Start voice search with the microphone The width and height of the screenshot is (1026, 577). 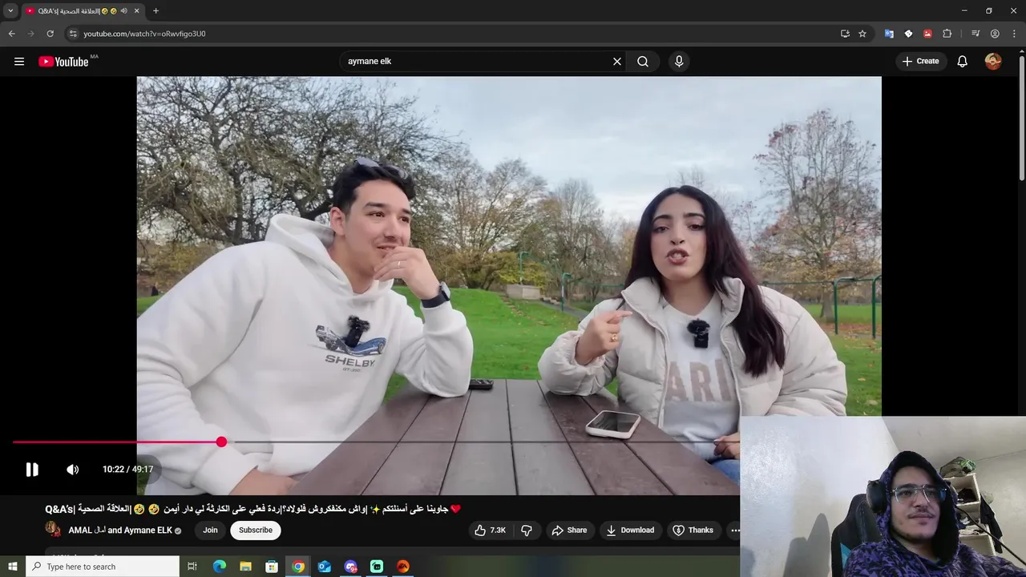(679, 62)
